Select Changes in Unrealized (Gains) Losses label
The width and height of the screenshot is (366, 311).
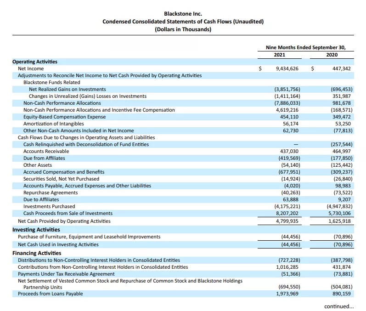pyautogui.click(x=88, y=96)
